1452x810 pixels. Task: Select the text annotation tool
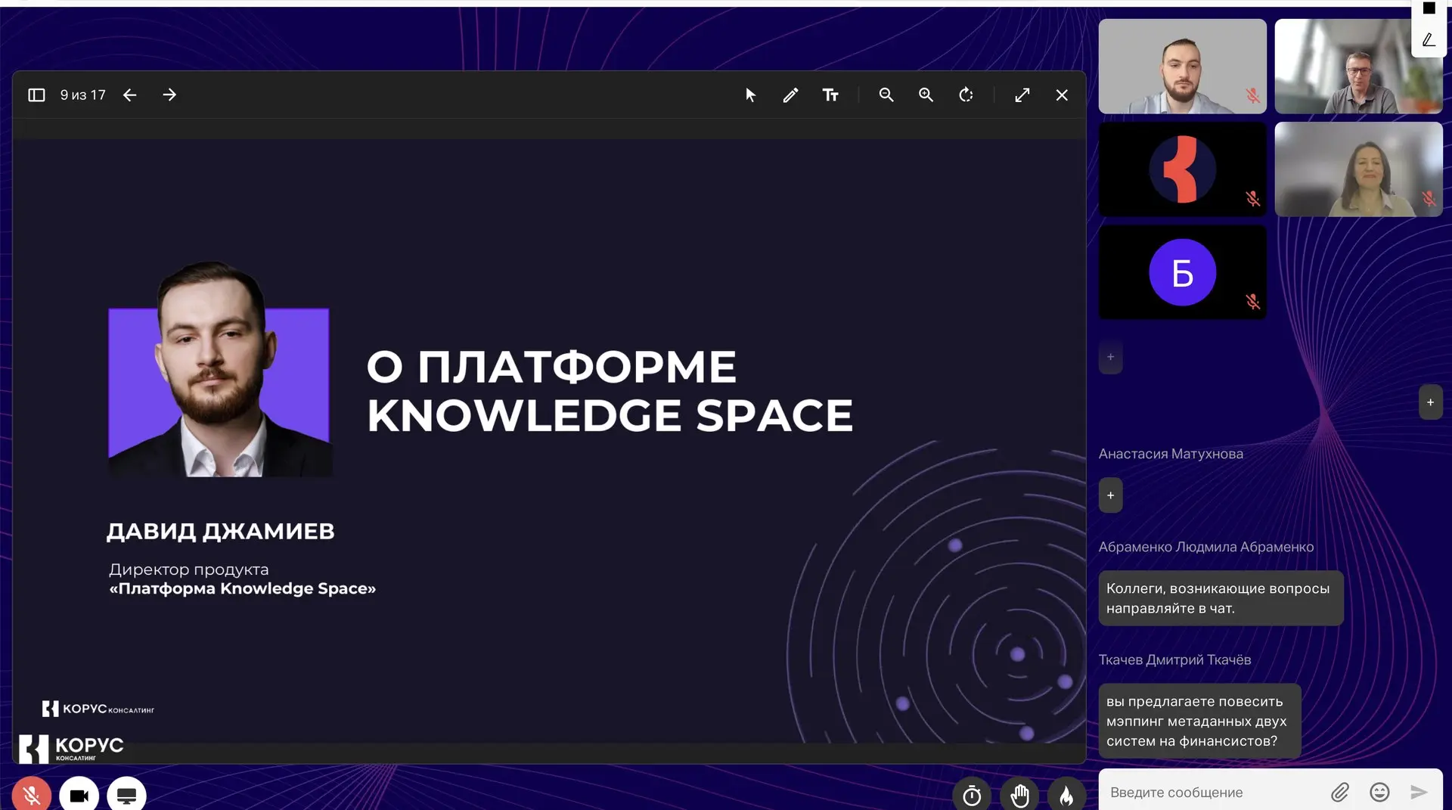pos(830,95)
